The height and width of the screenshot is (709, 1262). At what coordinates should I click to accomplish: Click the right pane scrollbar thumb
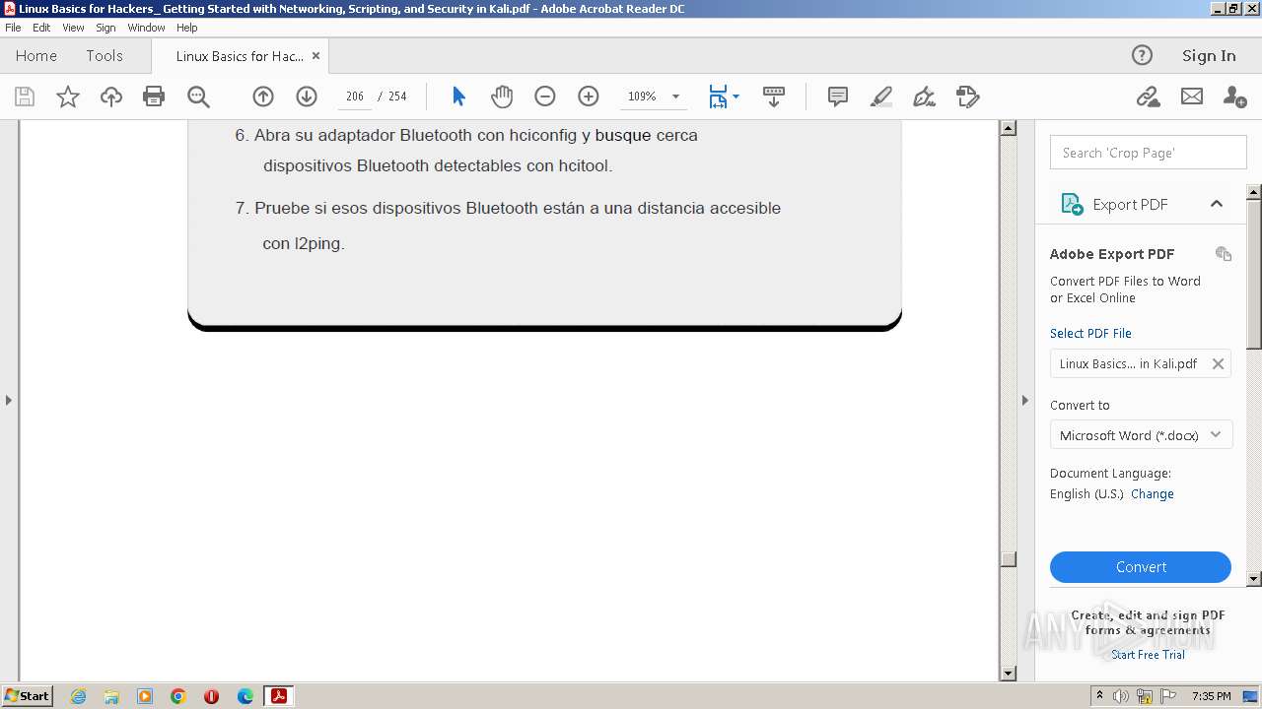1254,273
